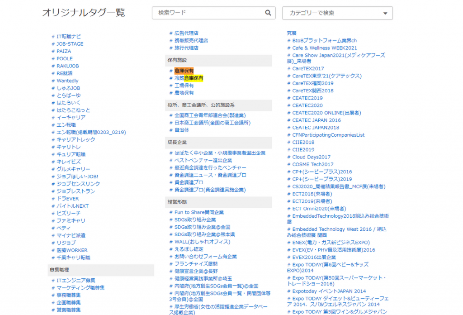Open the カテゴリーで検索 dropdown
Screen dimensions: 463x315
[337, 13]
